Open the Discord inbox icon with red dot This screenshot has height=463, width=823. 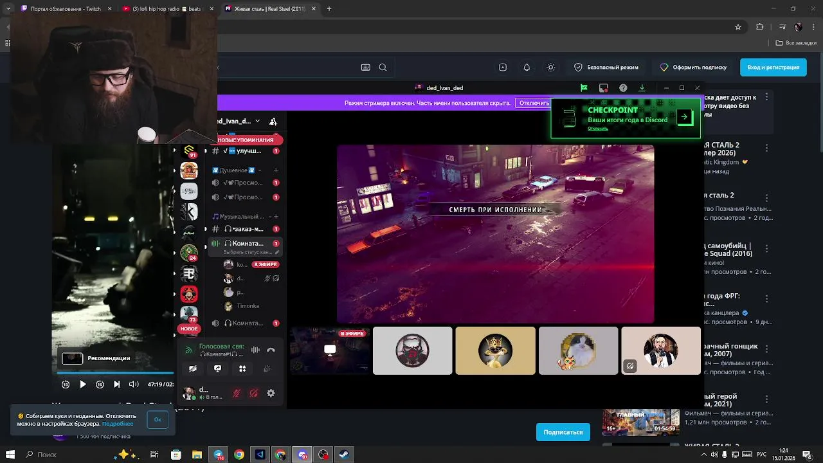pos(603,88)
